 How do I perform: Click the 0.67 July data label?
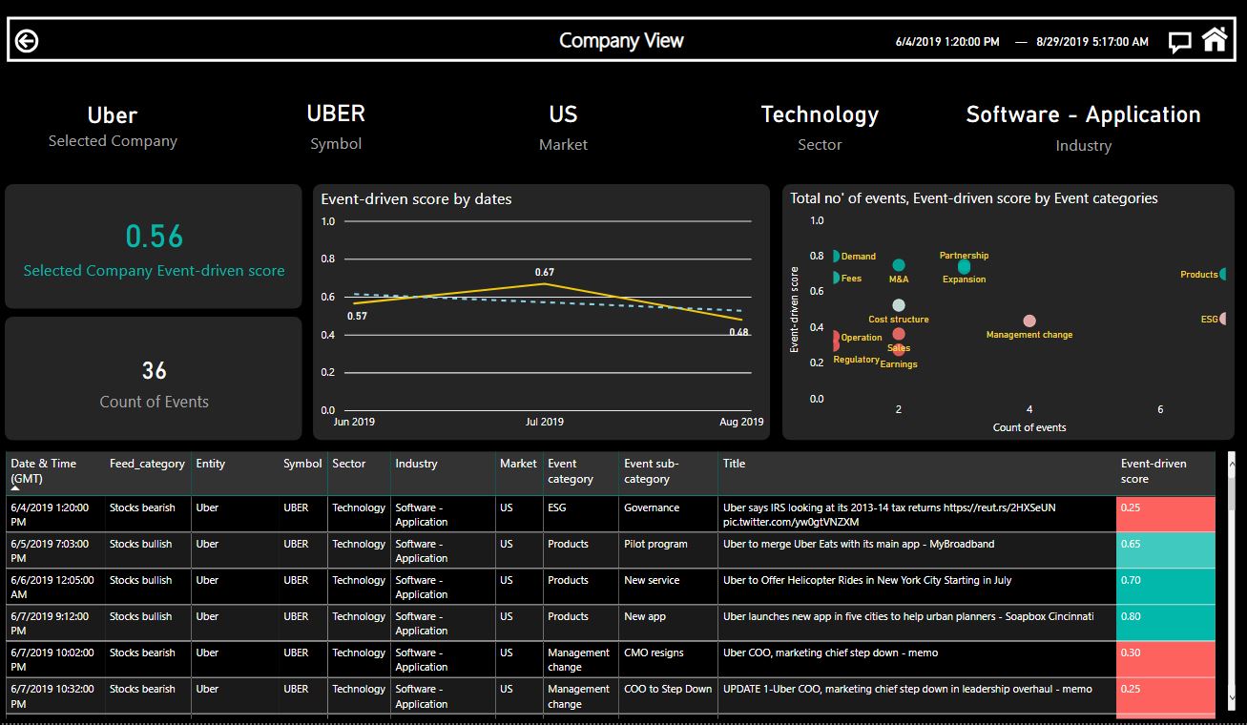coord(545,273)
